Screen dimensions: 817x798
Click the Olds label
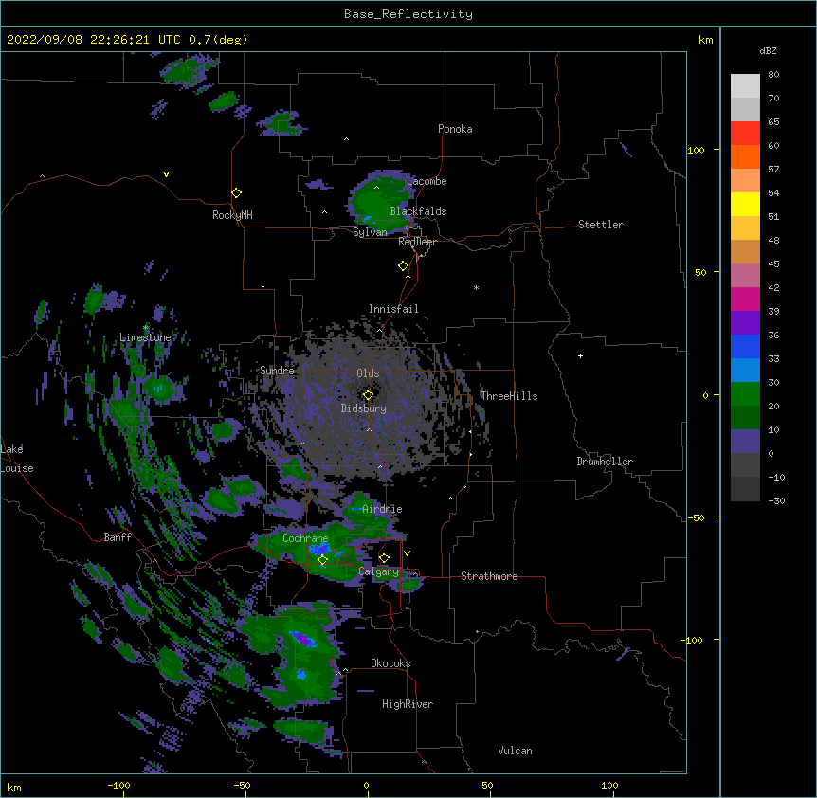point(368,373)
